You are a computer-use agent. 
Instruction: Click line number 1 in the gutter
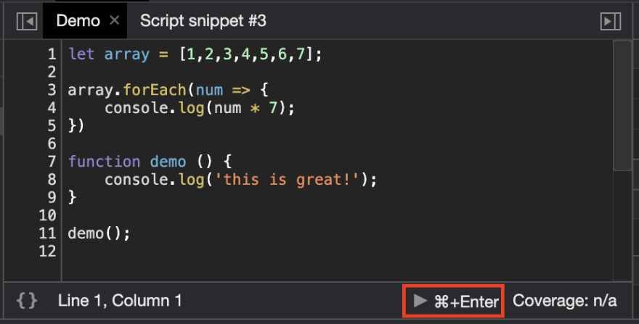click(x=52, y=54)
